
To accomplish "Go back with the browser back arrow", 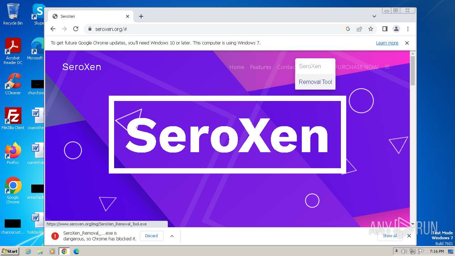I will click(53, 29).
